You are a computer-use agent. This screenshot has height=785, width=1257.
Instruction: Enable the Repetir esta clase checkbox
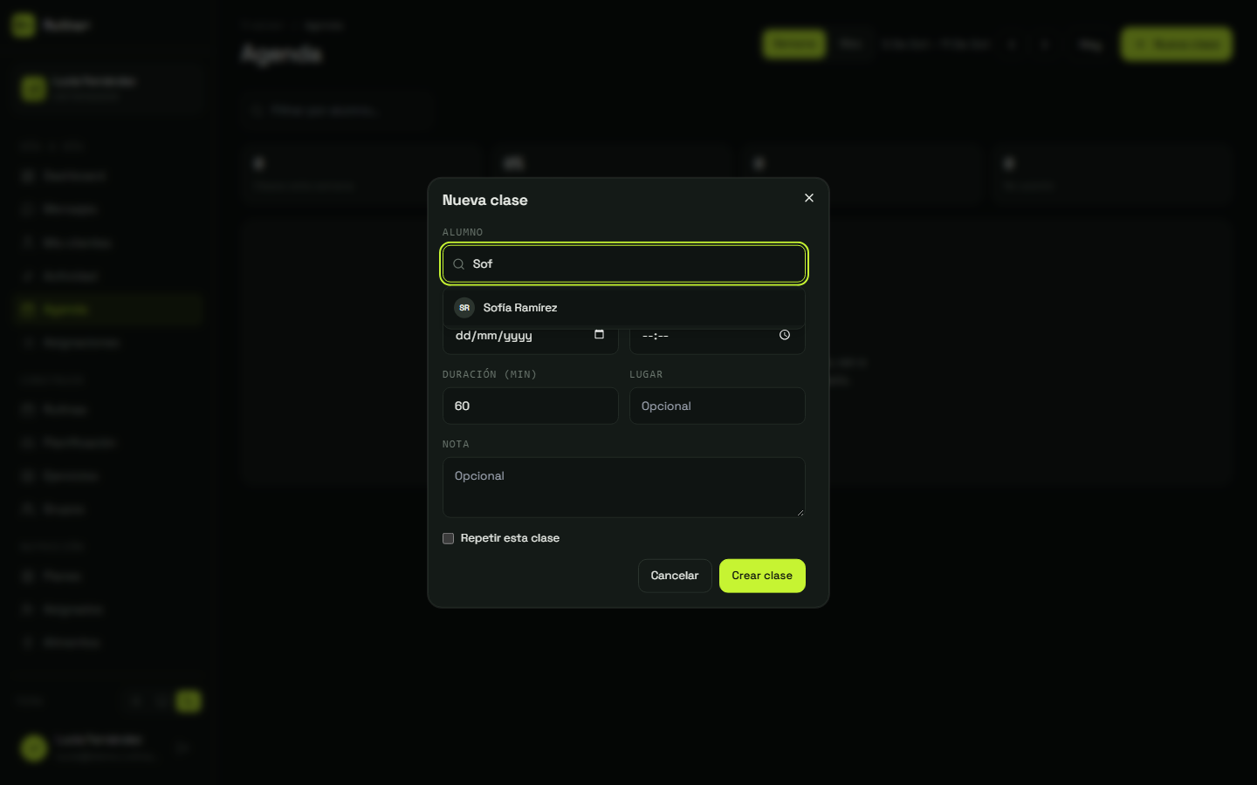pos(449,538)
